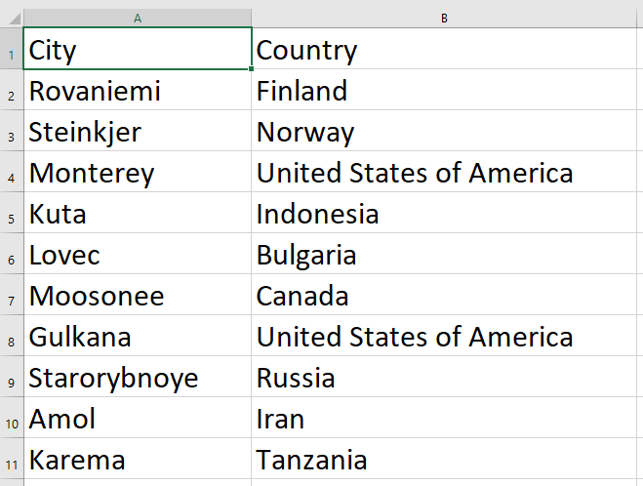The image size is (643, 486).
Task: Select row 1 header
Action: coord(12,51)
